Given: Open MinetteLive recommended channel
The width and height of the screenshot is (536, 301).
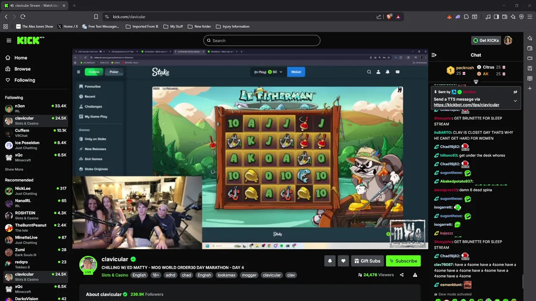Looking at the screenshot, I should [36, 240].
